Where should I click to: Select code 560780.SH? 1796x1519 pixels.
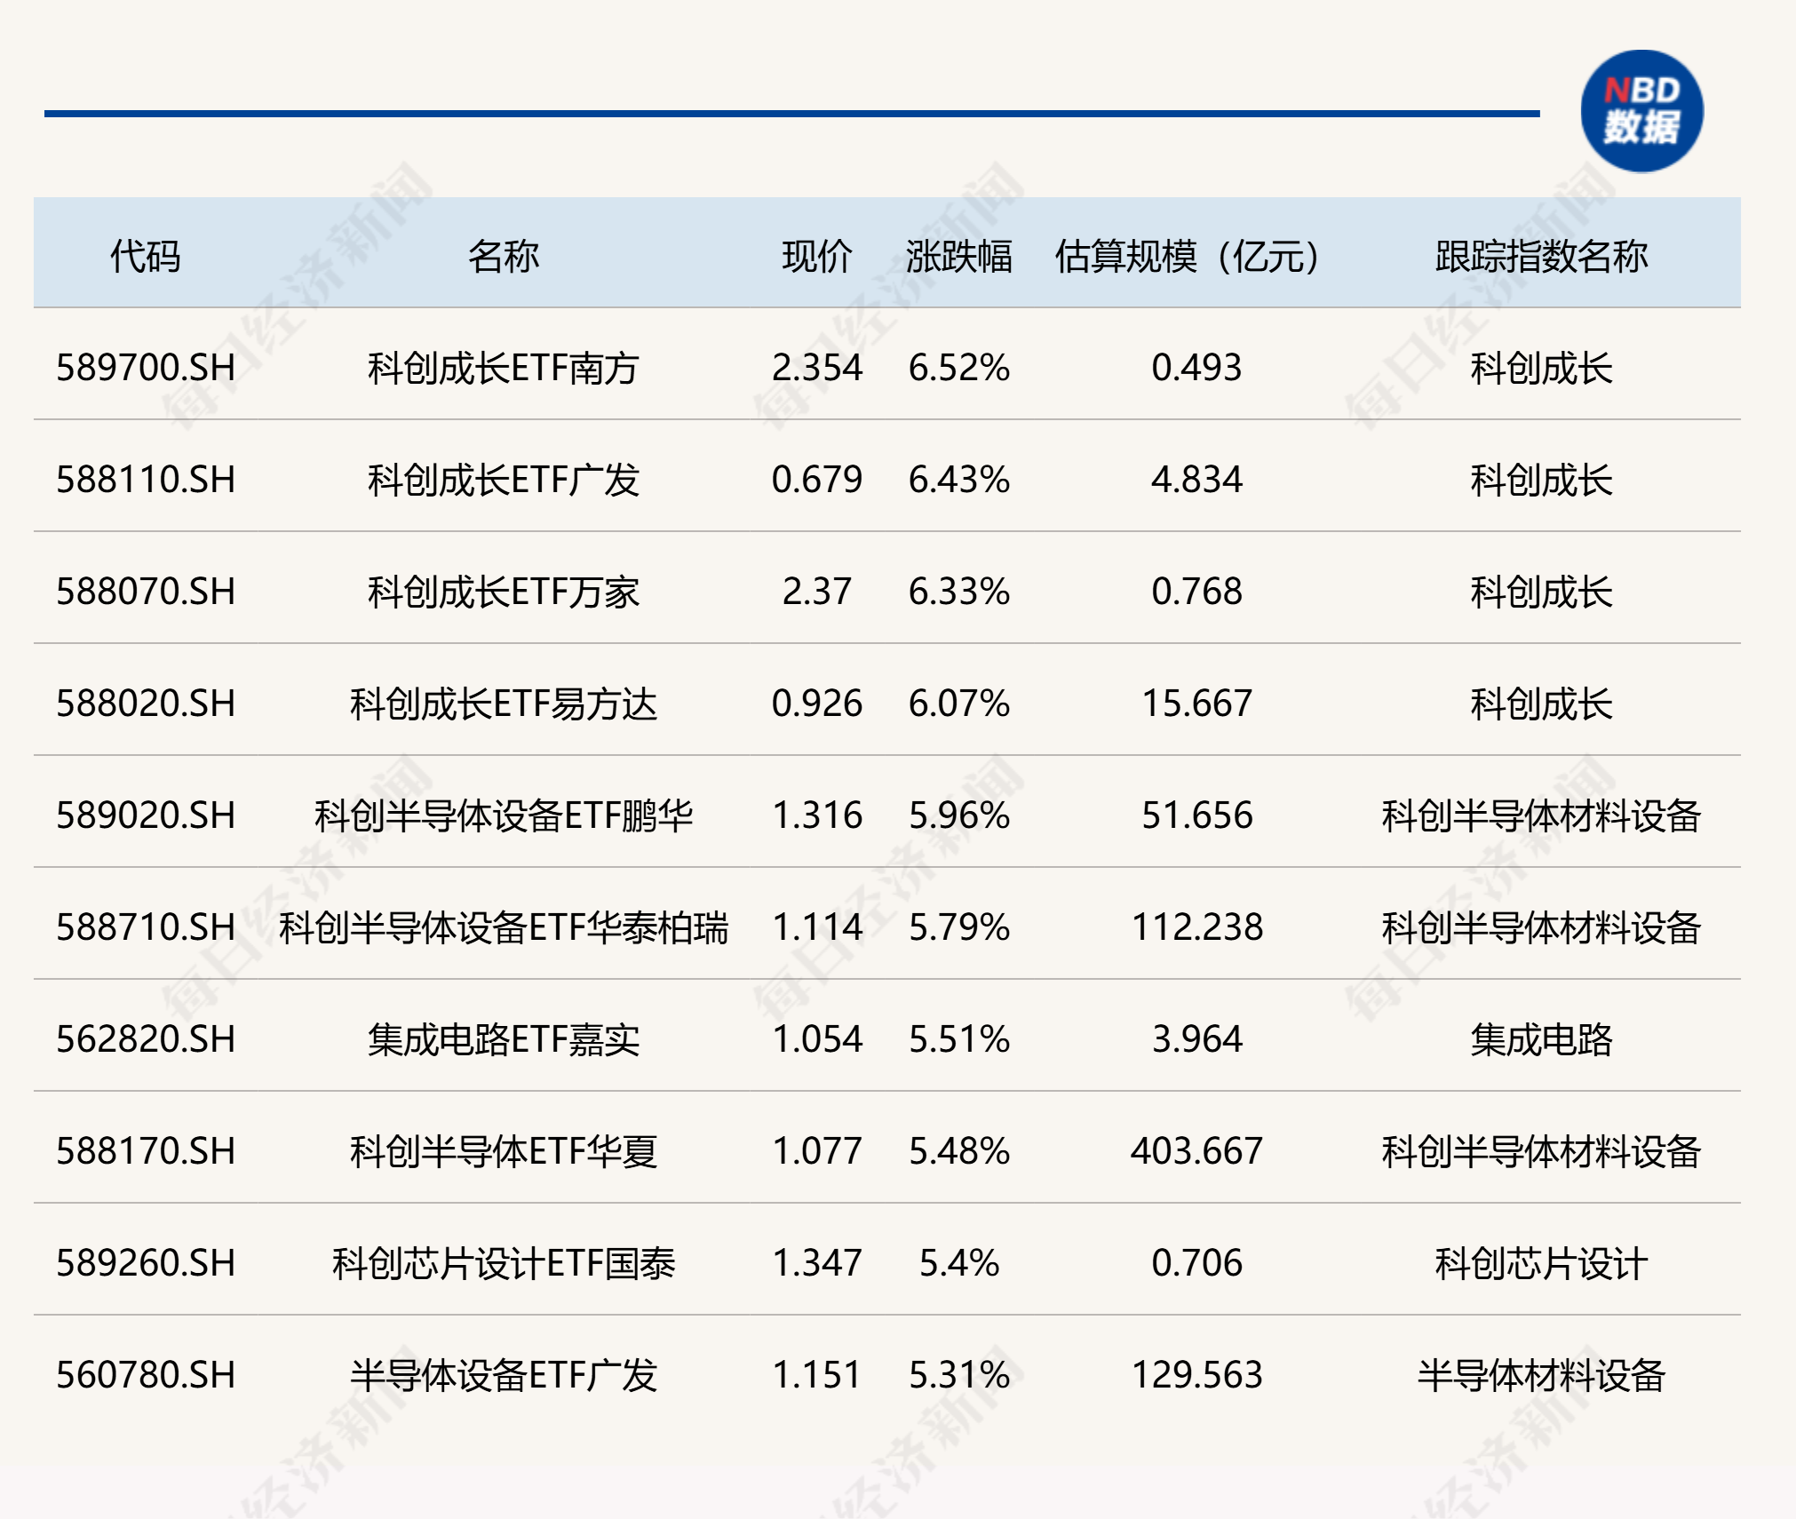(x=146, y=1375)
